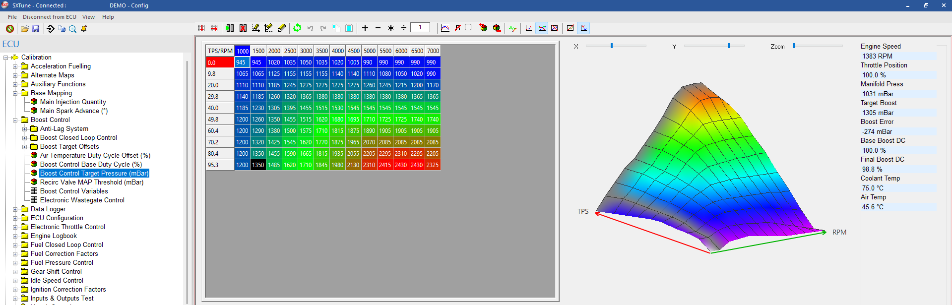This screenshot has width=952, height=305.
Task: Click the yellow eraser icon in toolbar
Action: (282, 28)
